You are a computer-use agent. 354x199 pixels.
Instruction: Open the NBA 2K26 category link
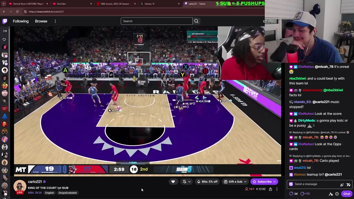pyautogui.click(x=35, y=193)
